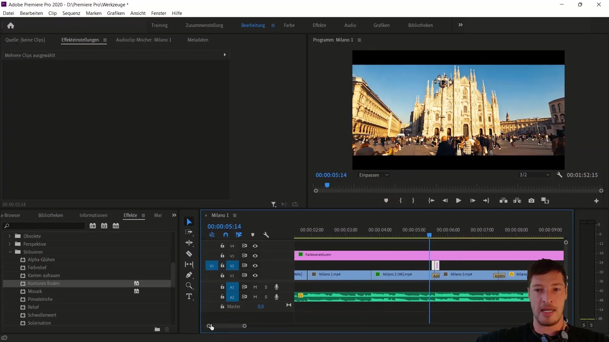This screenshot has width=609, height=342.
Task: Show more workspaces overflow chevron
Action: 461,25
